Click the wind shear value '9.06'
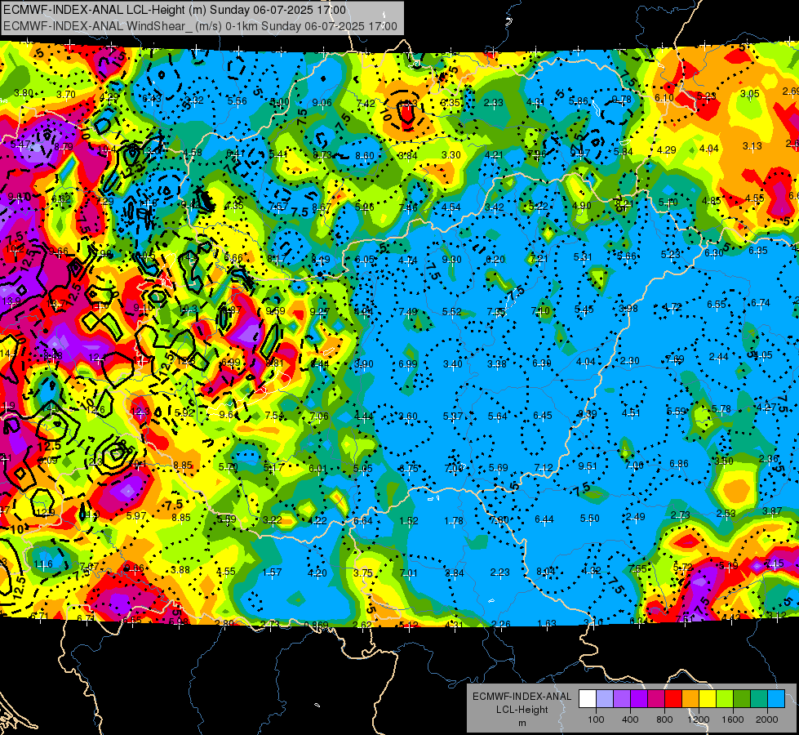 coord(322,103)
